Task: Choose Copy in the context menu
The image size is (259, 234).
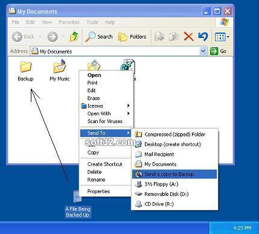Action: [x=106, y=153]
